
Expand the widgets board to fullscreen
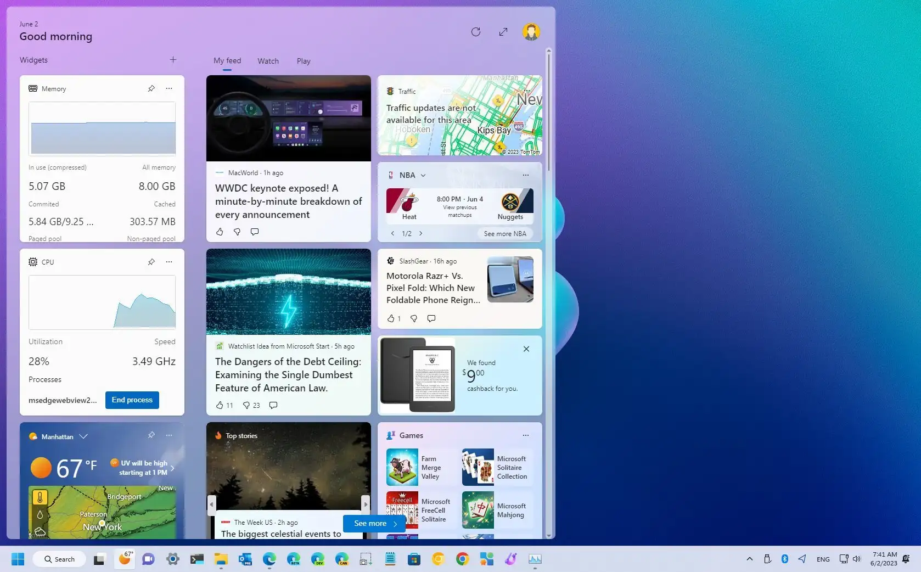coord(503,31)
